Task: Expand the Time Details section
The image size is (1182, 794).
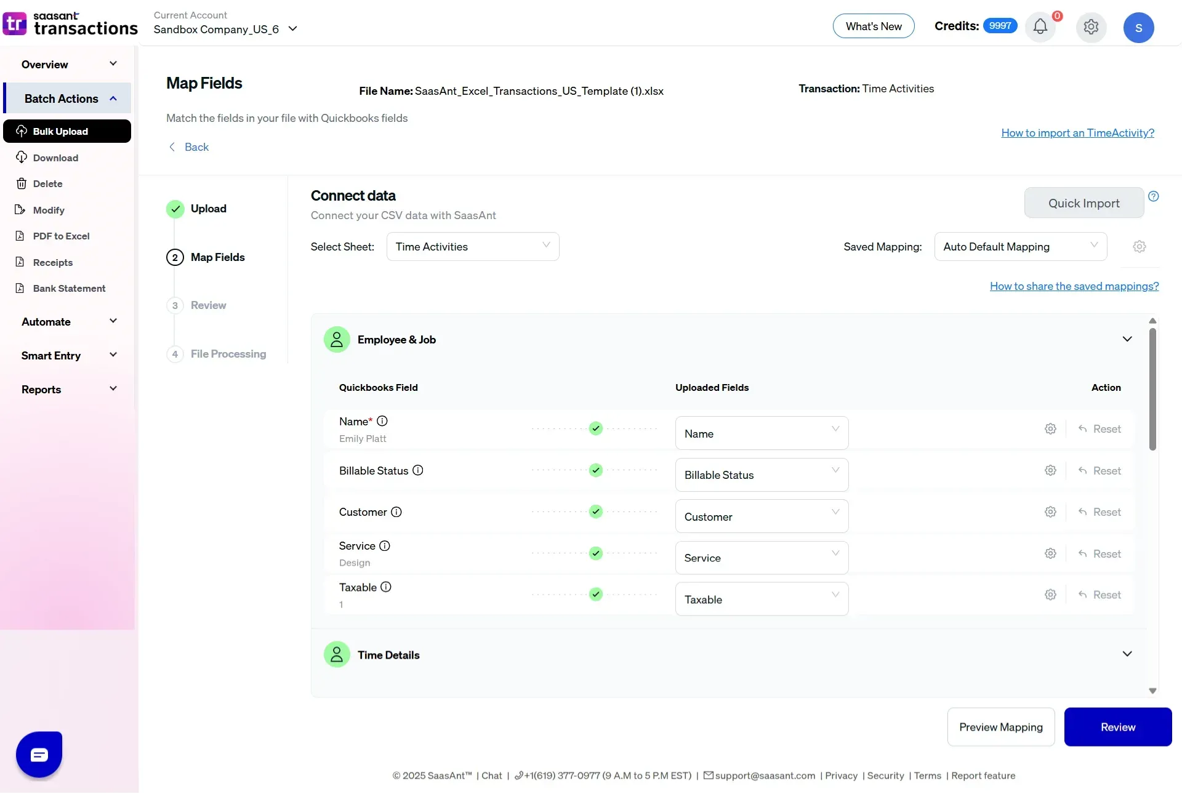Action: point(1127,654)
